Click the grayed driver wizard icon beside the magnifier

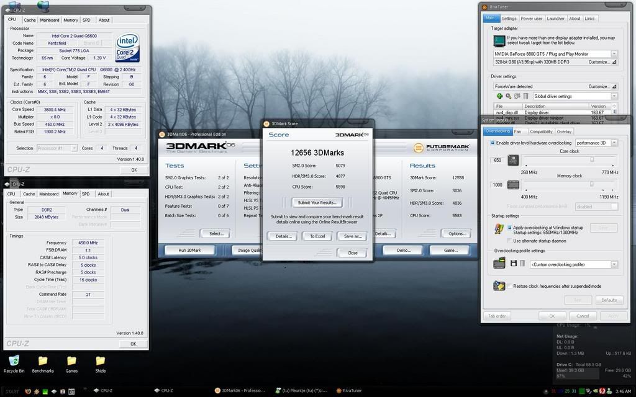pos(517,96)
